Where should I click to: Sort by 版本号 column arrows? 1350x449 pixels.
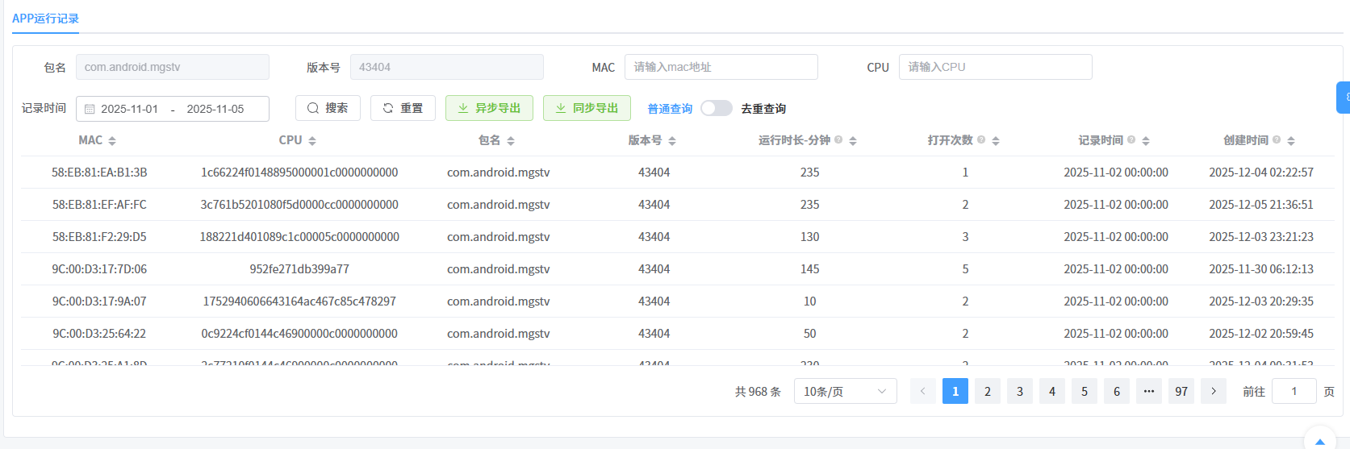(x=672, y=141)
